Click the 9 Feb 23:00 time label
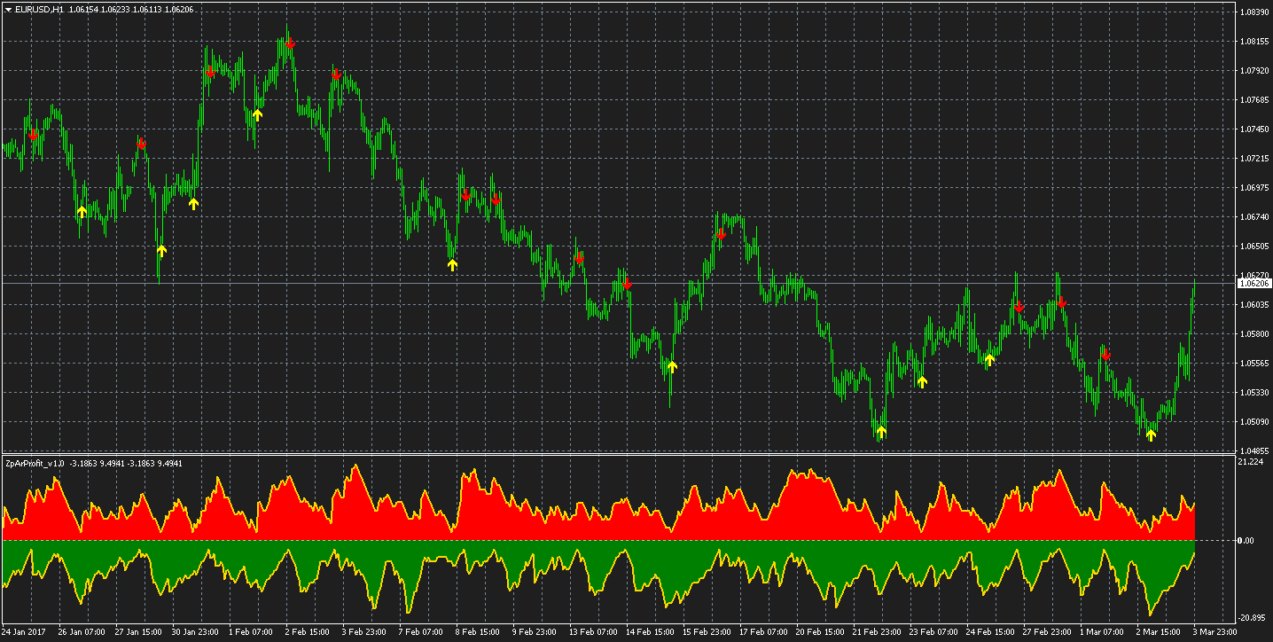The width and height of the screenshot is (1273, 642). tap(535, 633)
